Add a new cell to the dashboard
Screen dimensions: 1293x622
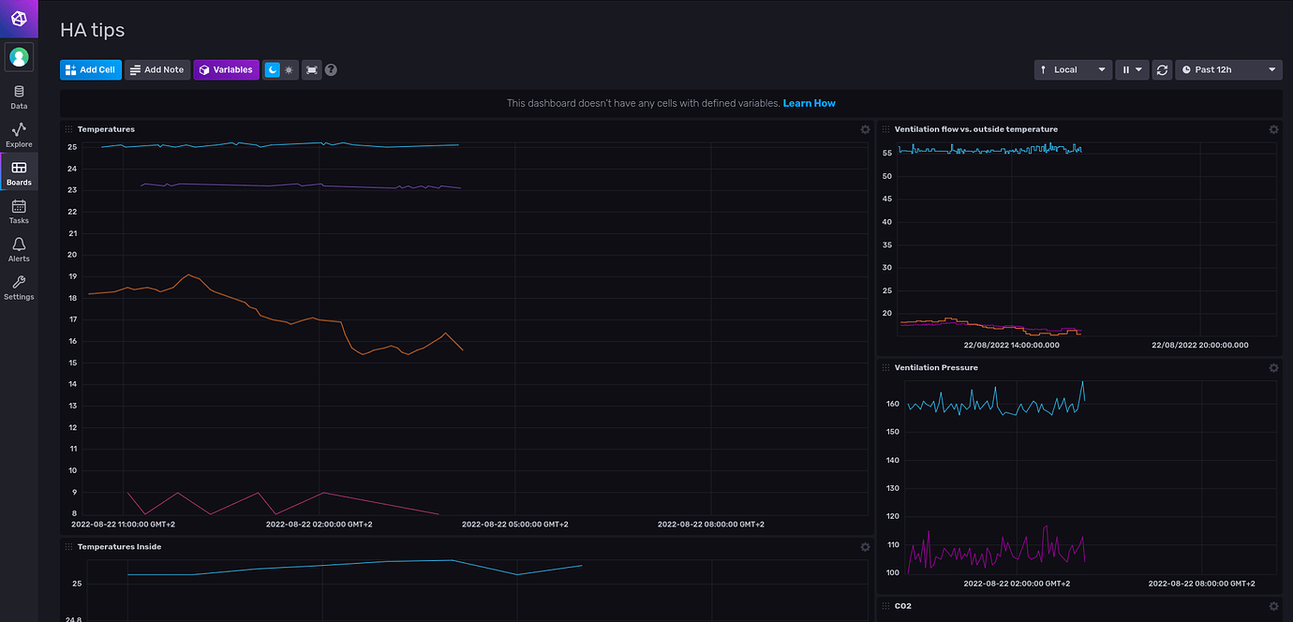[90, 69]
